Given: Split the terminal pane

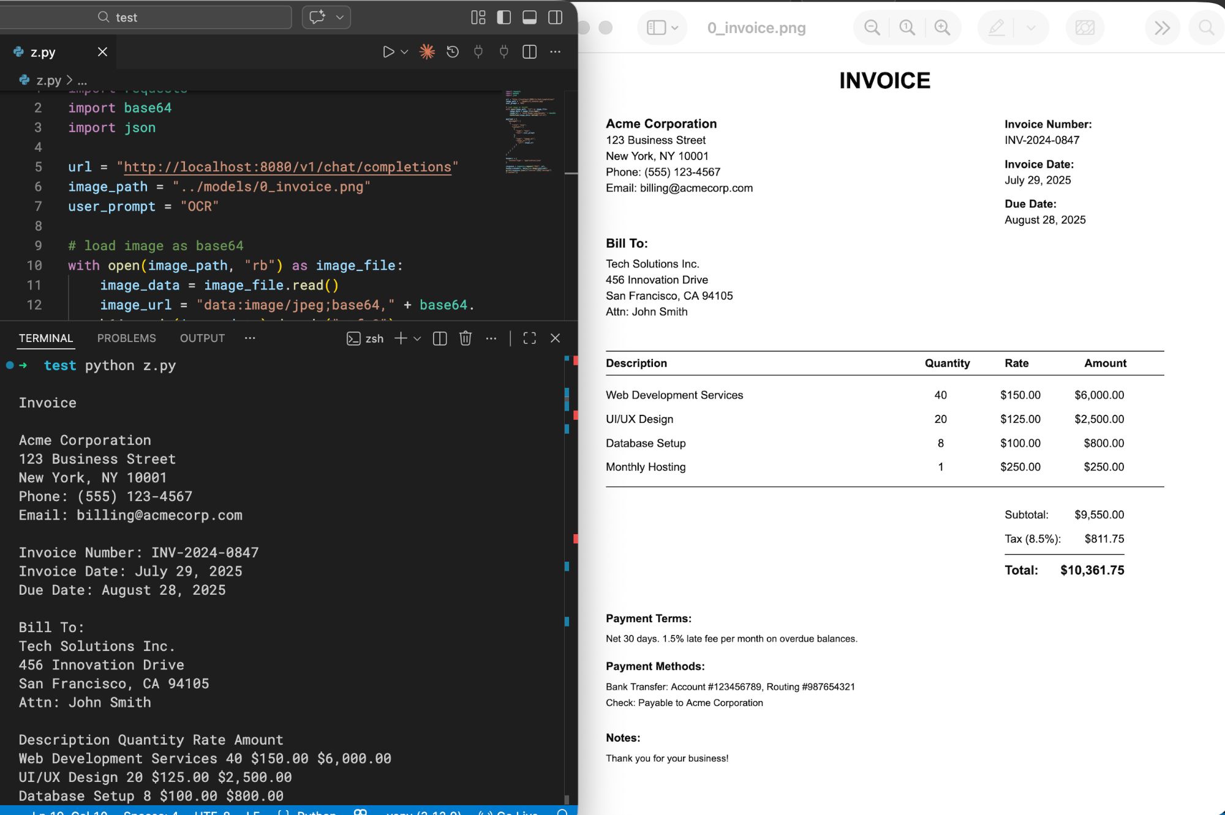Looking at the screenshot, I should [439, 338].
